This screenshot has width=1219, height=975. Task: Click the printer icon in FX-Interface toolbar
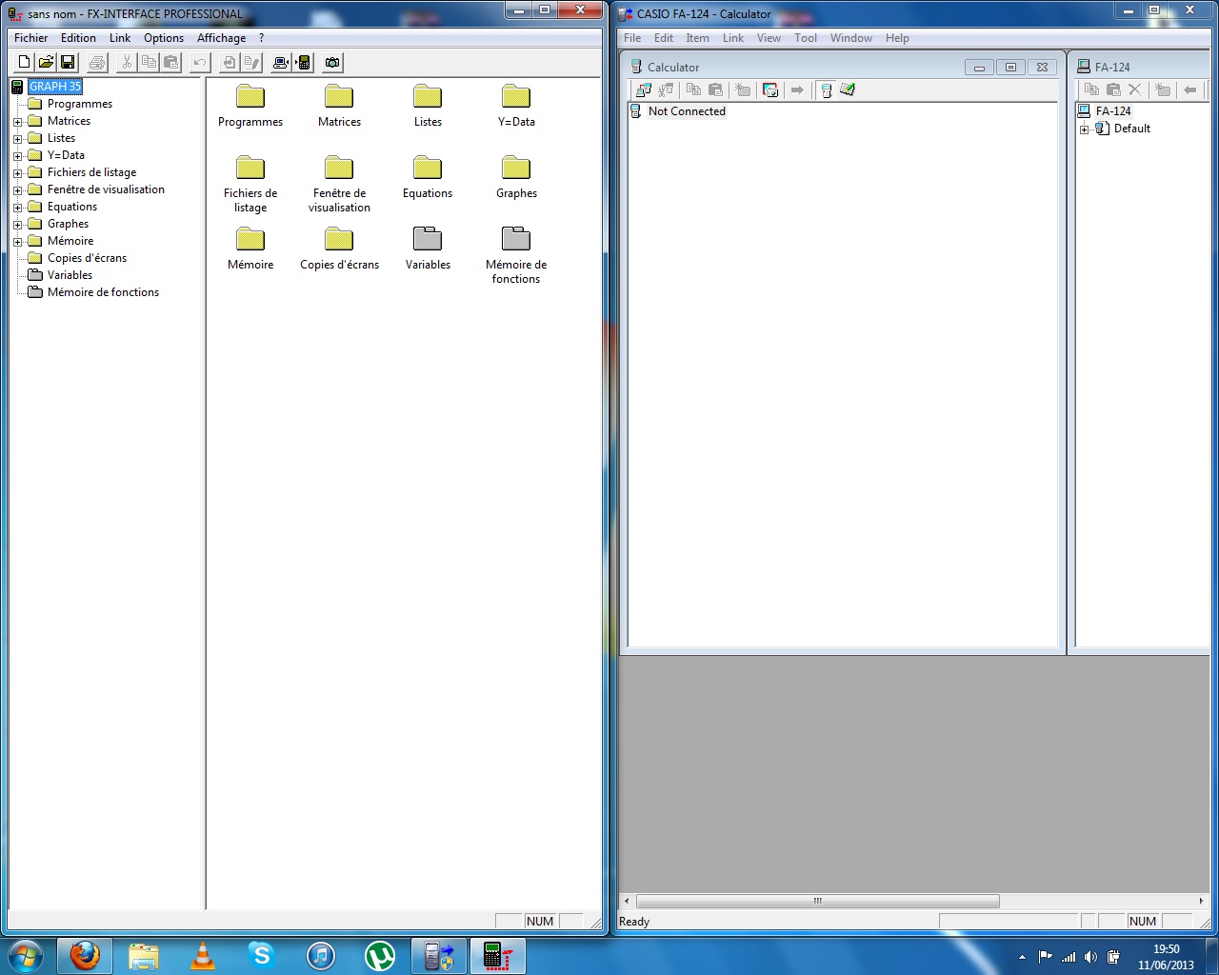coord(97,63)
